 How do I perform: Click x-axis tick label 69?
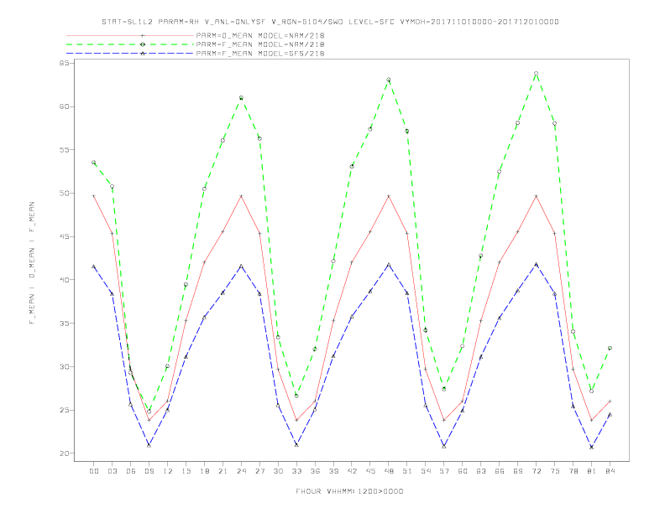coord(518,471)
